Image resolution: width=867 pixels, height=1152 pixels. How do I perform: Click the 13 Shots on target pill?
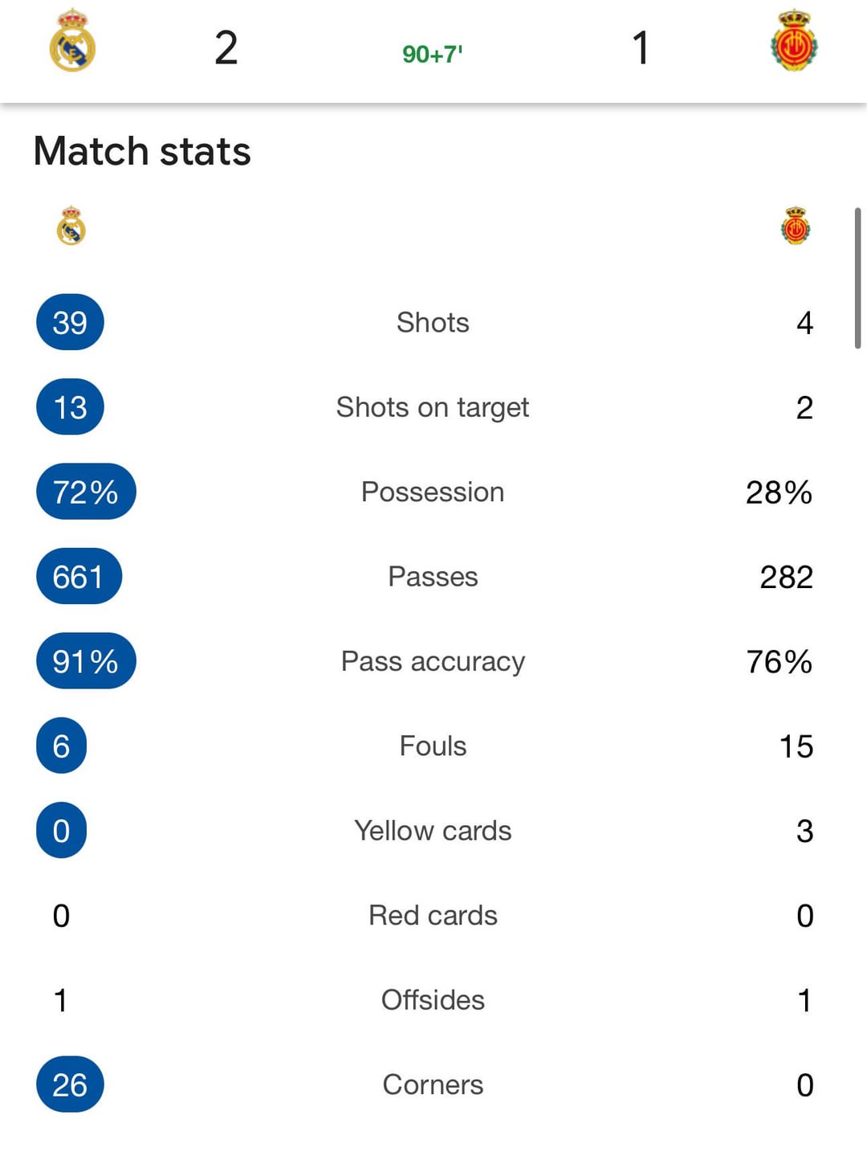coord(70,407)
